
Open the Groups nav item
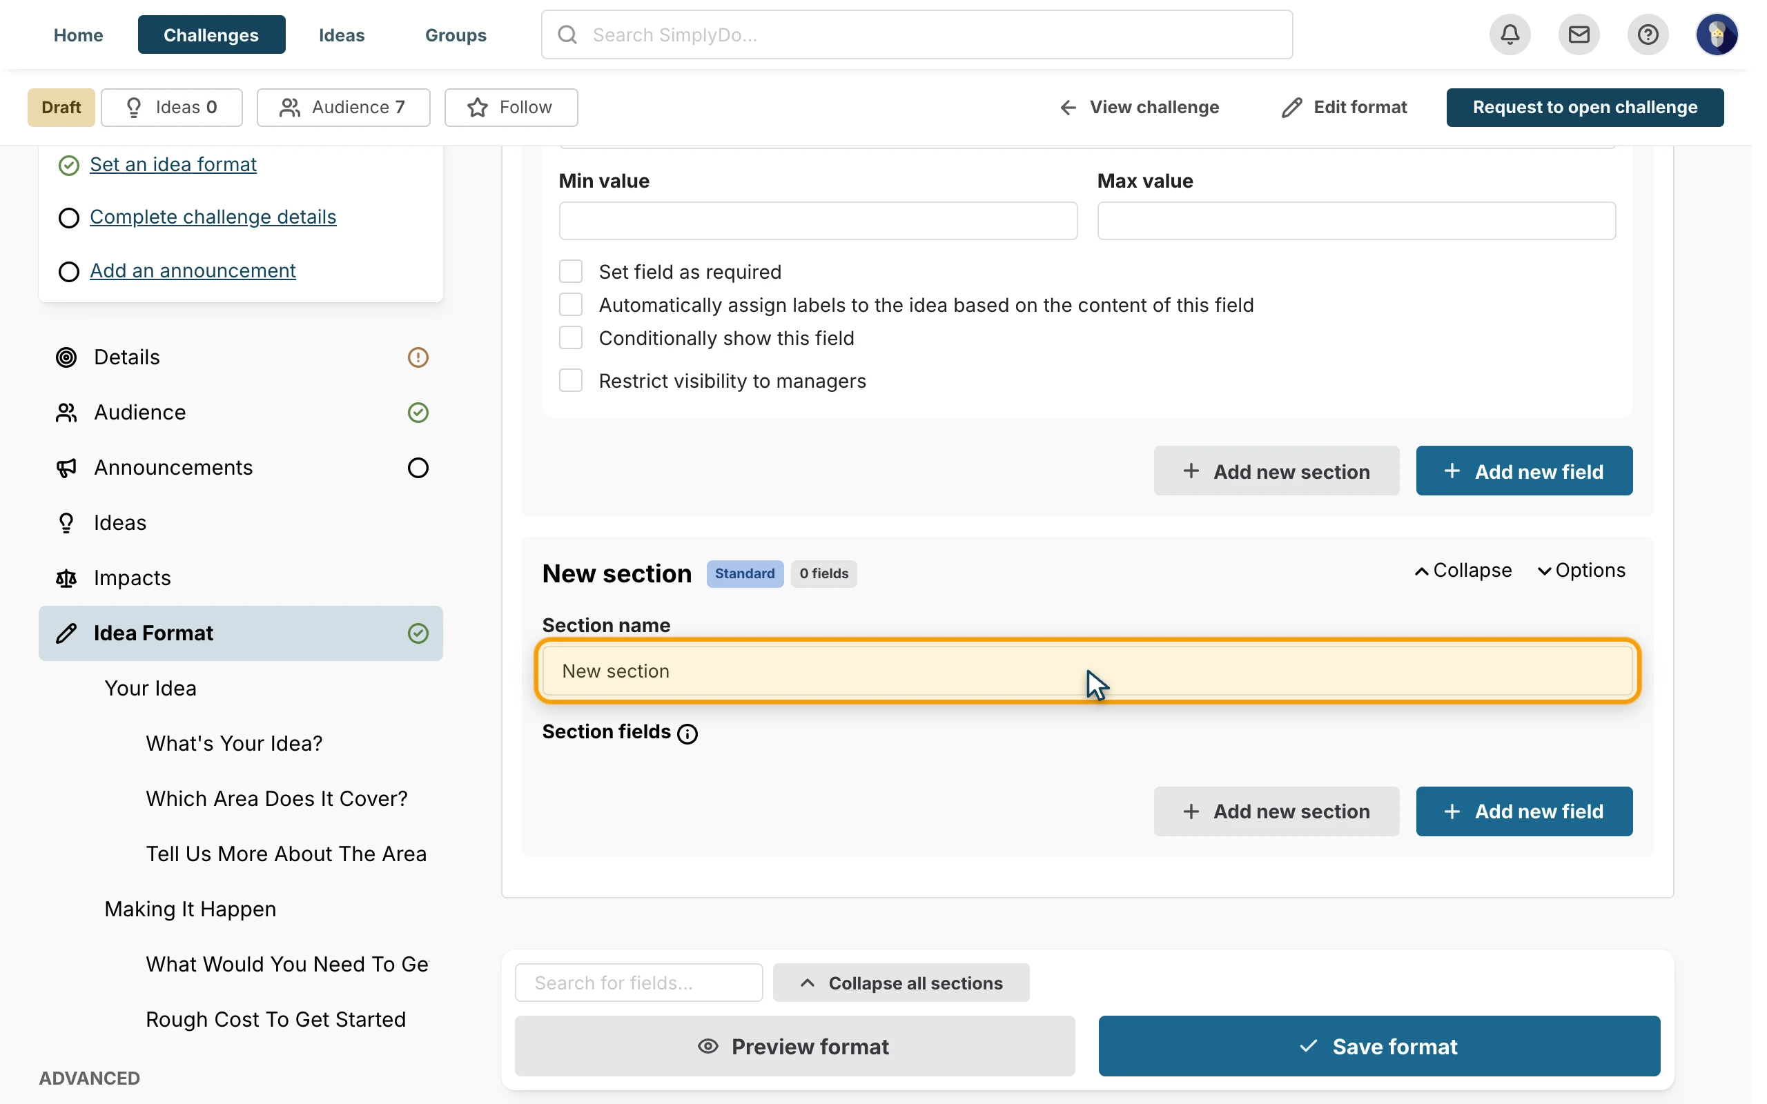pyautogui.click(x=456, y=34)
